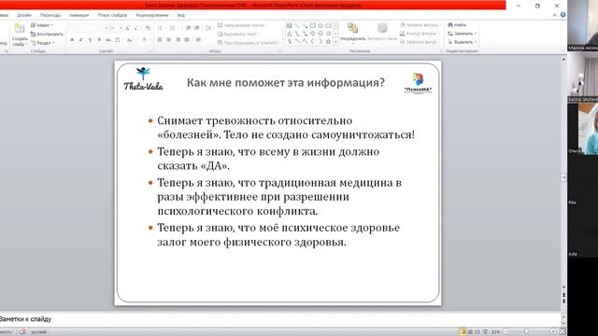This screenshot has width=598, height=336.
Task: Open the Переходы ribbon tab
Action: pyautogui.click(x=50, y=15)
